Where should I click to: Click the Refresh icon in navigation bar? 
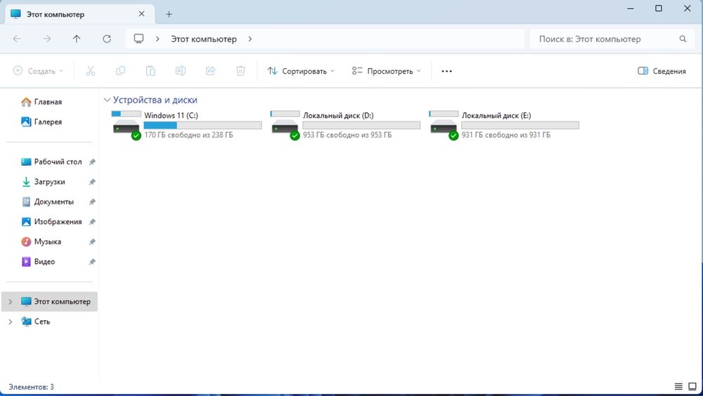[107, 39]
